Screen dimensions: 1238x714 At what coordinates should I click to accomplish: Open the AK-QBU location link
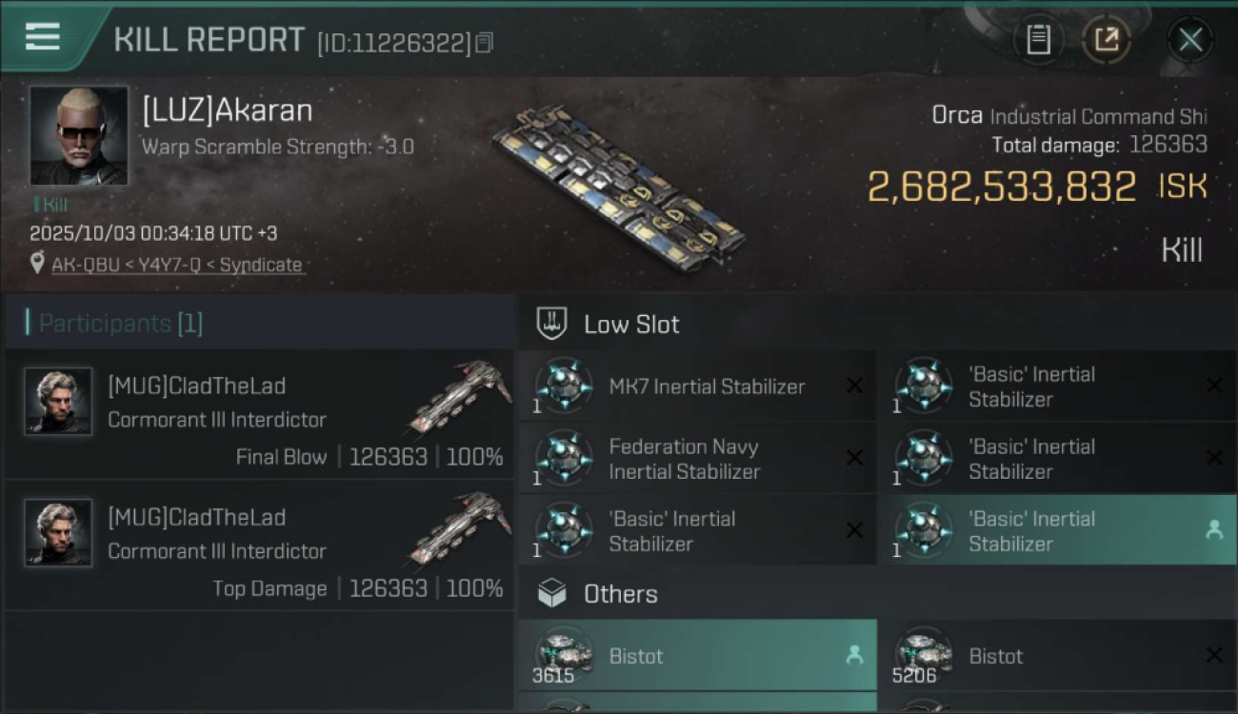tap(176, 265)
